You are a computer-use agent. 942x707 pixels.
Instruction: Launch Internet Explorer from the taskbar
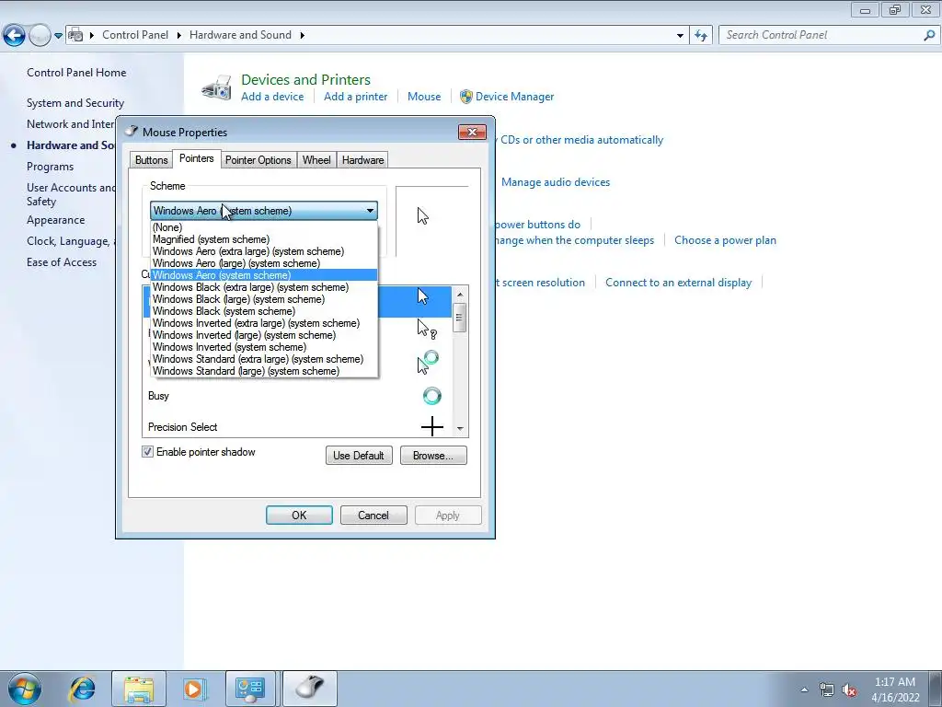coord(82,689)
